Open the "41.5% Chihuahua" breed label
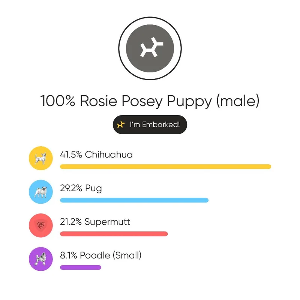Image resolution: width=300 pixels, height=300 pixels. coord(96,154)
